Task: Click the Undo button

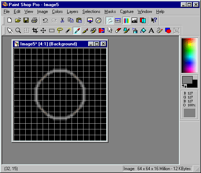Action: (46, 20)
